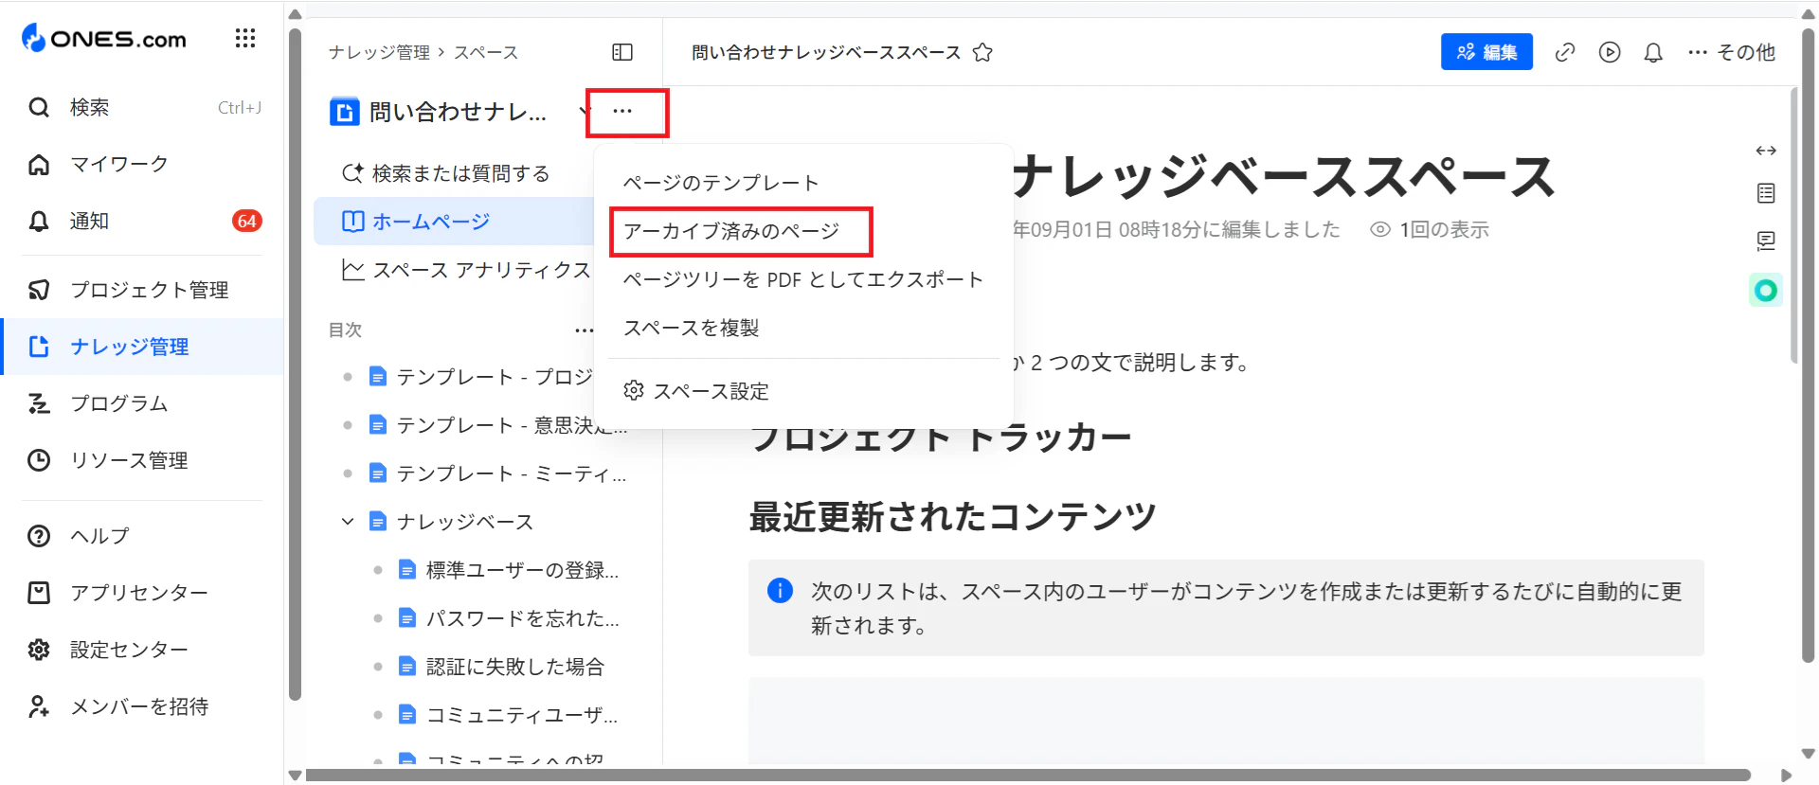The image size is (1819, 785).
Task: Open その他 more menu
Action: [1731, 52]
